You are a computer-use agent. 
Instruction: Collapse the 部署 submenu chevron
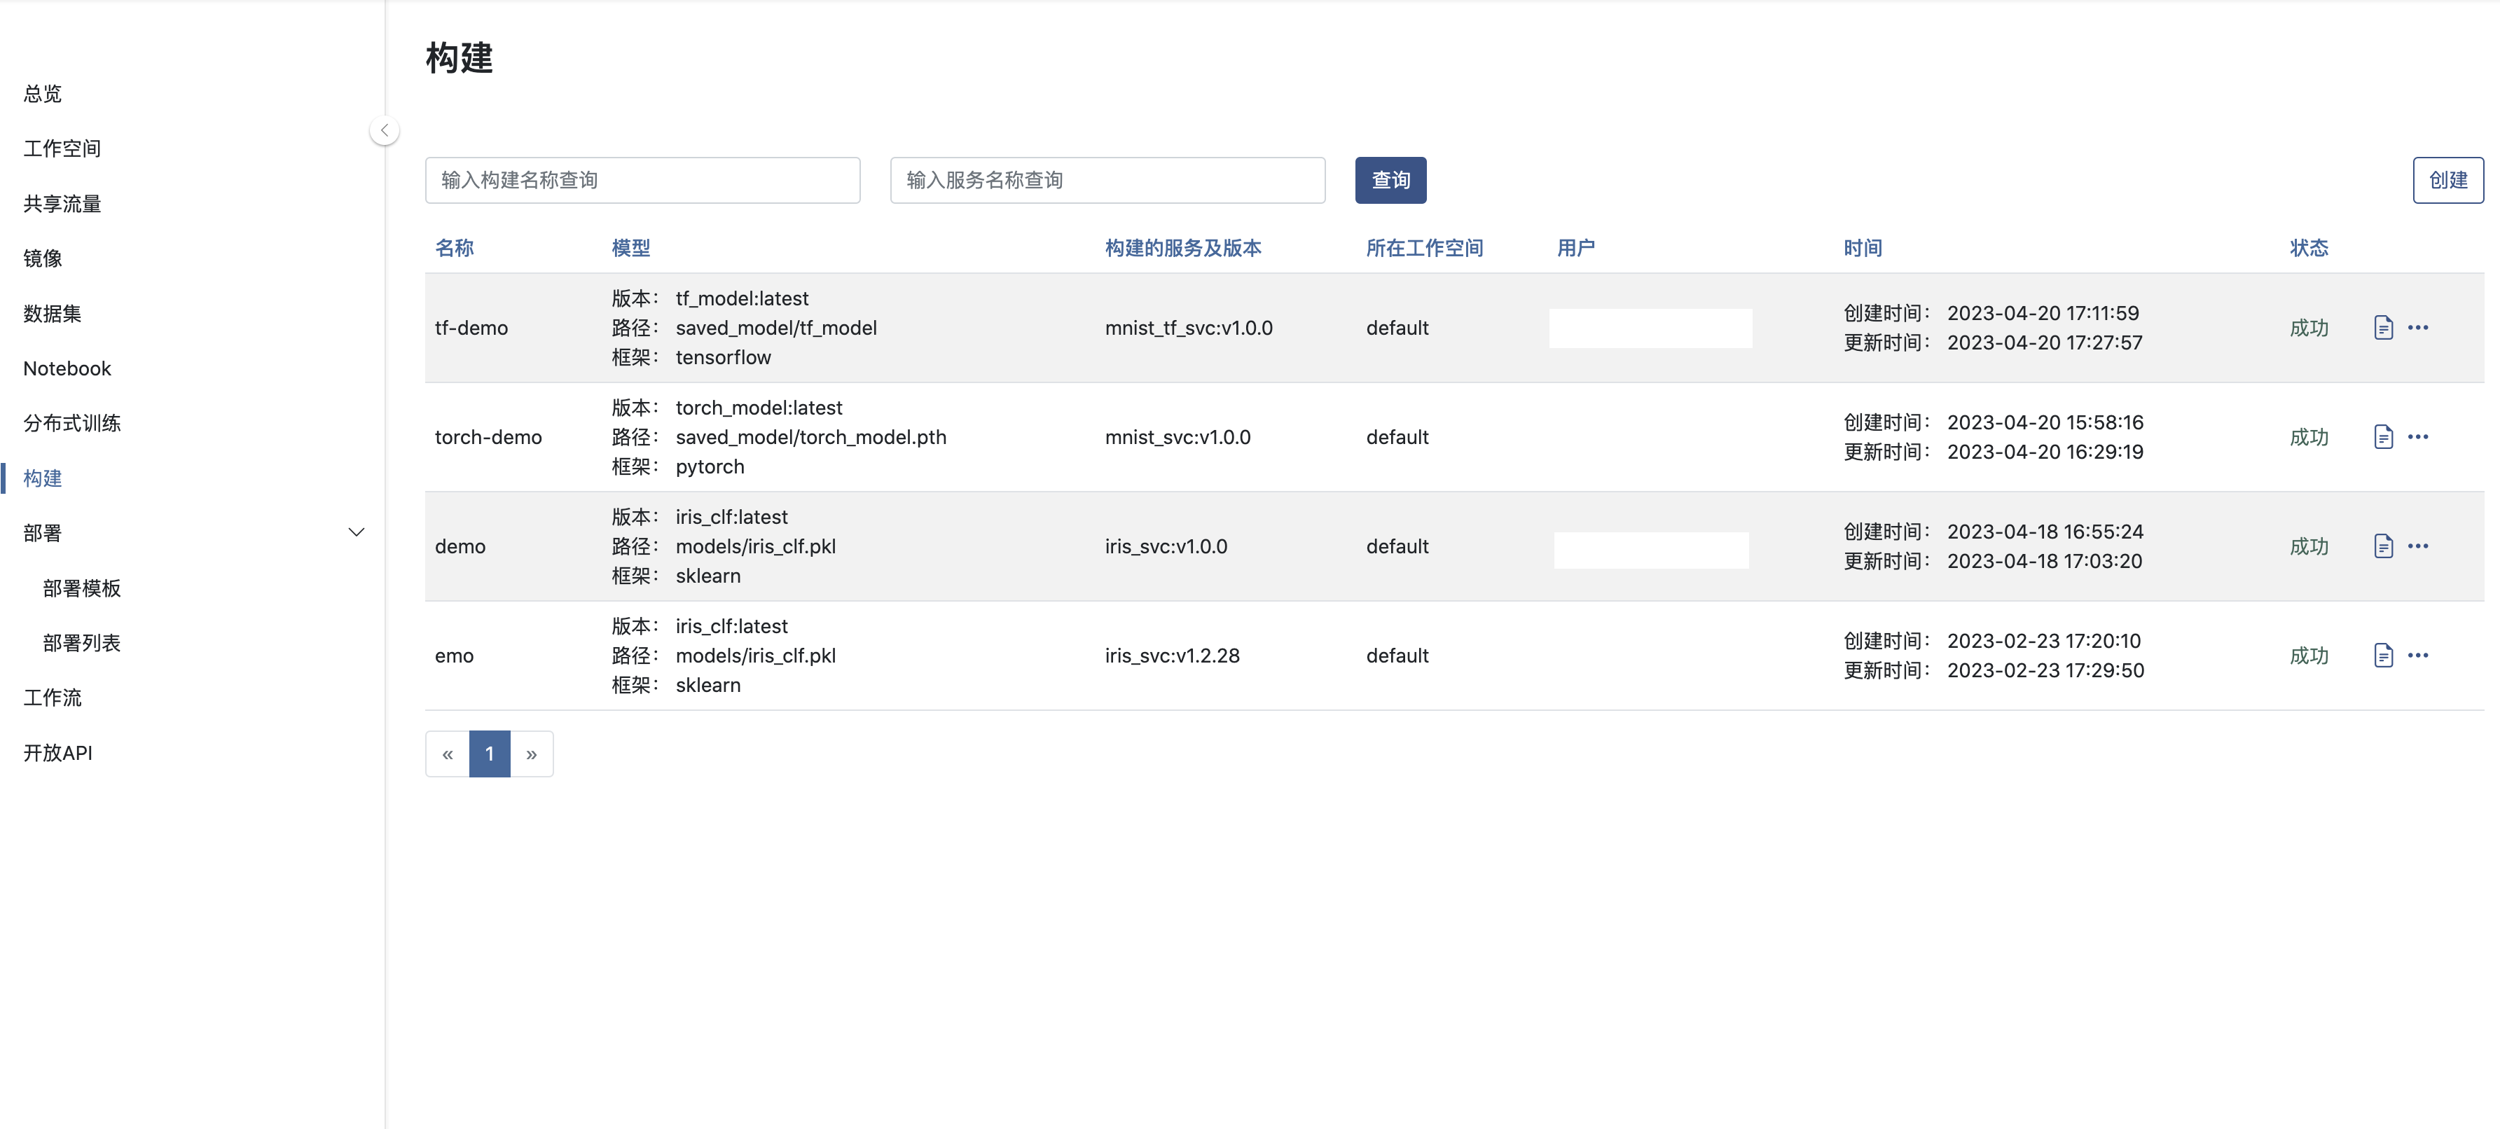click(356, 532)
